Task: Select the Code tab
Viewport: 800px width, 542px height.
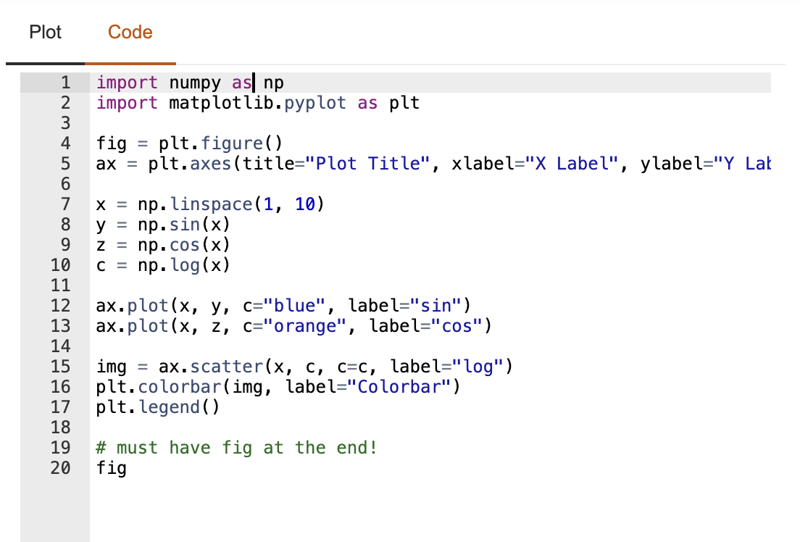Action: (x=130, y=33)
